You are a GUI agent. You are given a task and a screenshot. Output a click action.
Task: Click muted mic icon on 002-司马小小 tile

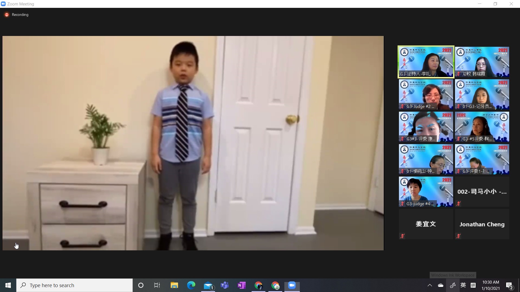pyautogui.click(x=459, y=204)
